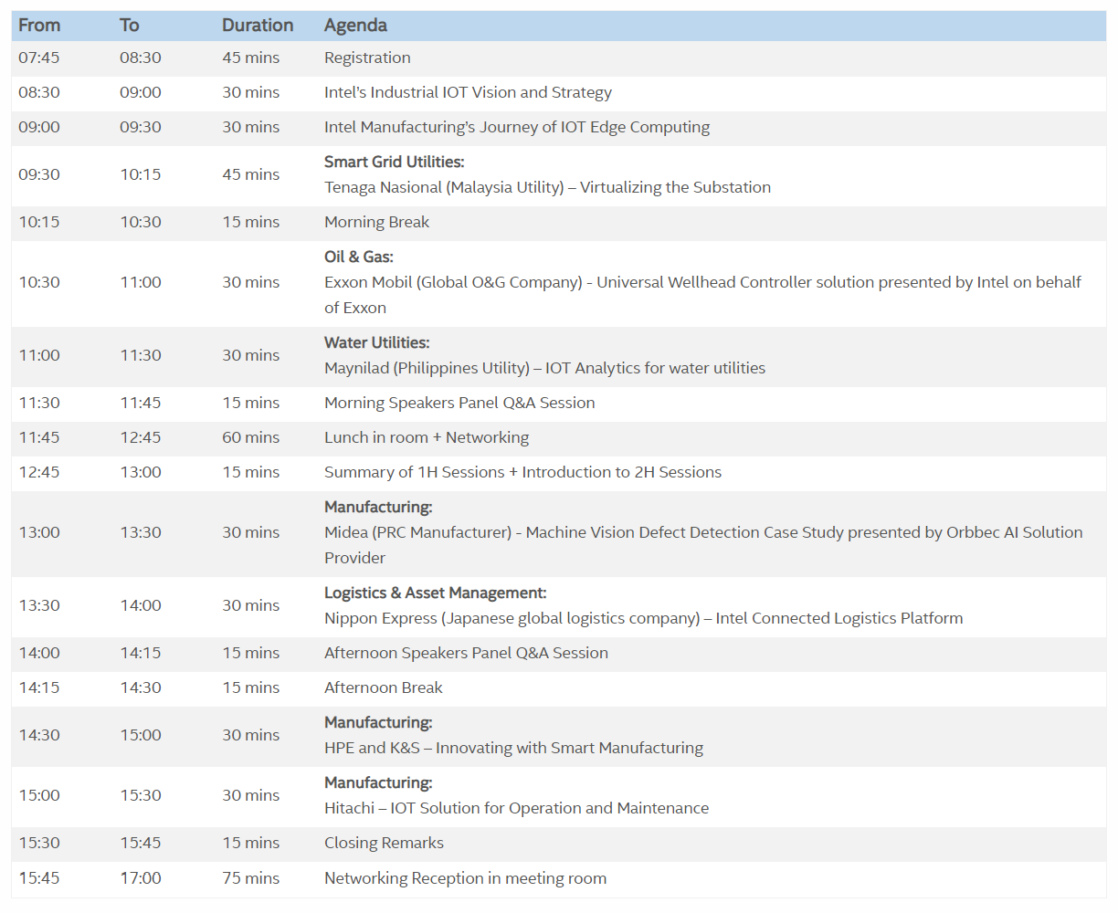This screenshot has height=913, width=1118.
Task: Click the Exxon Mobil Wellhead Controller description
Action: click(x=702, y=295)
